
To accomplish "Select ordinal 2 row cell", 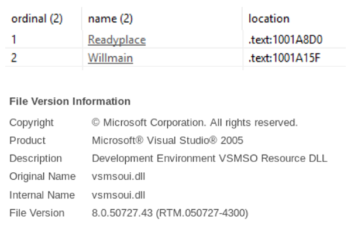I will (14, 58).
